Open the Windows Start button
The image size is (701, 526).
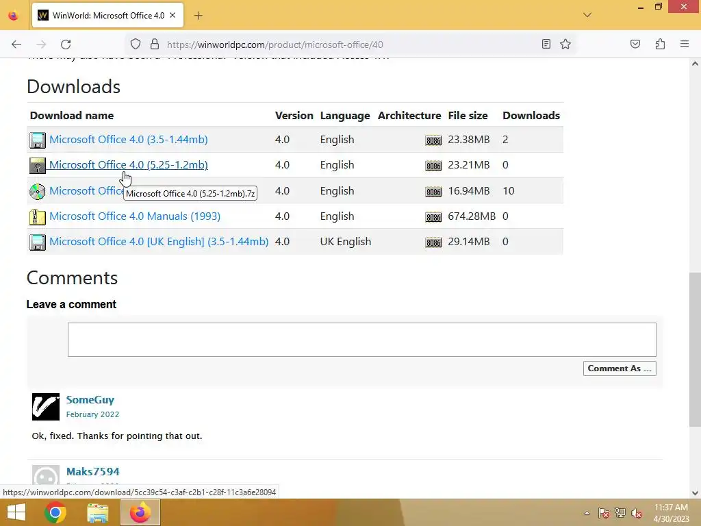[16, 512]
